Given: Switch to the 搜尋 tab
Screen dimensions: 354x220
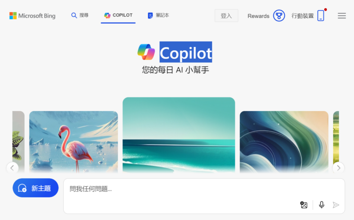Looking at the screenshot, I should pos(80,15).
